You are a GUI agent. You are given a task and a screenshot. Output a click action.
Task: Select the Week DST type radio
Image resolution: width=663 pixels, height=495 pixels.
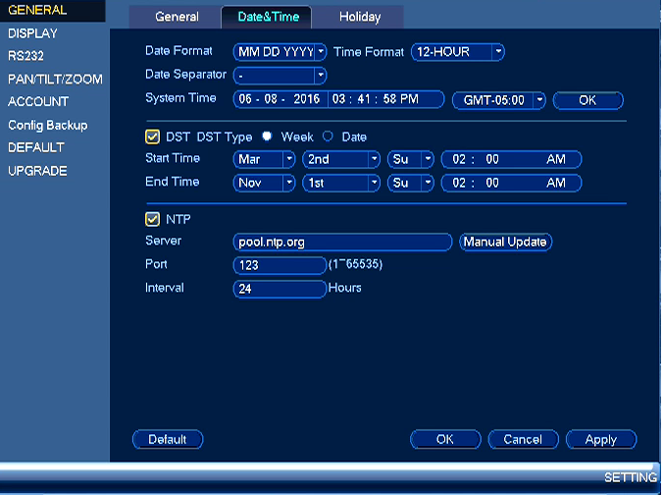pos(267,136)
